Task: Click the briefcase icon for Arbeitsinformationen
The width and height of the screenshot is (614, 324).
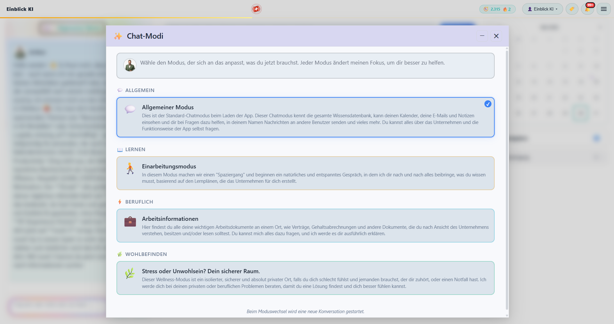Action: (x=130, y=221)
